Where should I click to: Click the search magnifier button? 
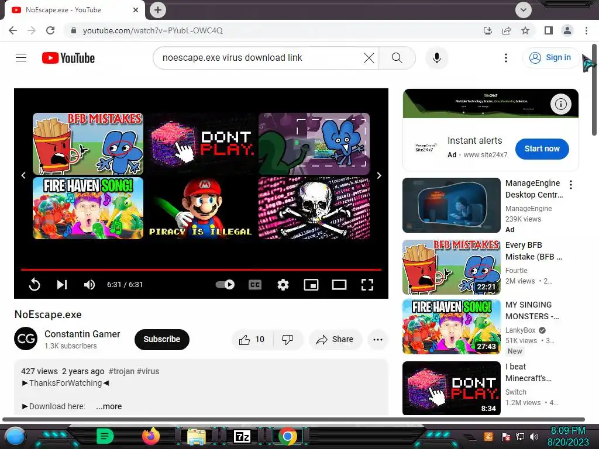[x=397, y=58]
